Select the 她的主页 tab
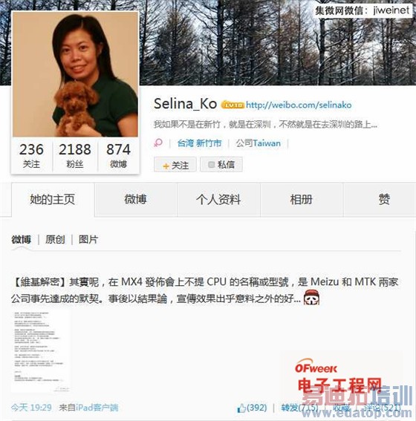This screenshot has width=416, height=421. (53, 200)
